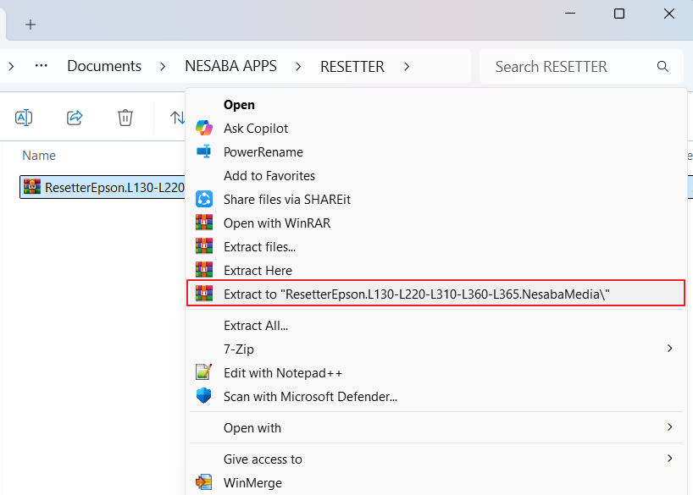
Task: Select Share files via SHAREit
Action: click(x=286, y=200)
